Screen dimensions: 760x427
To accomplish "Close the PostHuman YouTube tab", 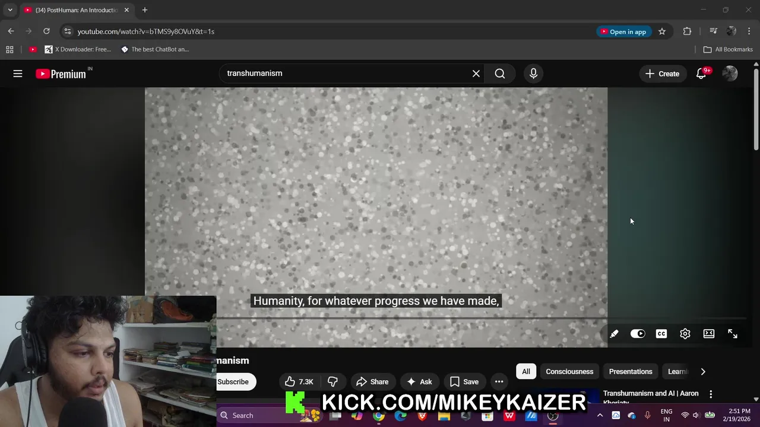I will 126,10.
